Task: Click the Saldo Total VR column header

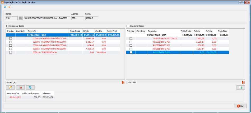Action: pyautogui.click(x=13, y=93)
